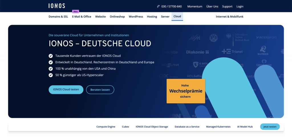
Task: Click the Jetzt testen button
Action: (x=270, y=127)
